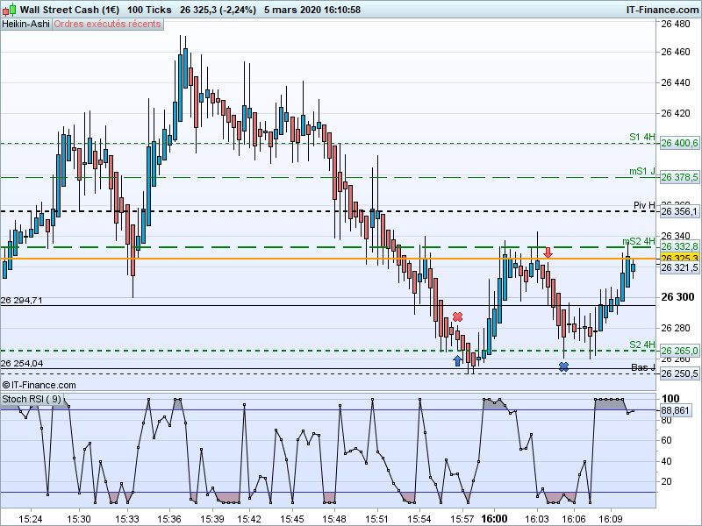This screenshot has width=702, height=526.
Task: Click the 26 254,04 horizontal line label
Action: tap(22, 363)
